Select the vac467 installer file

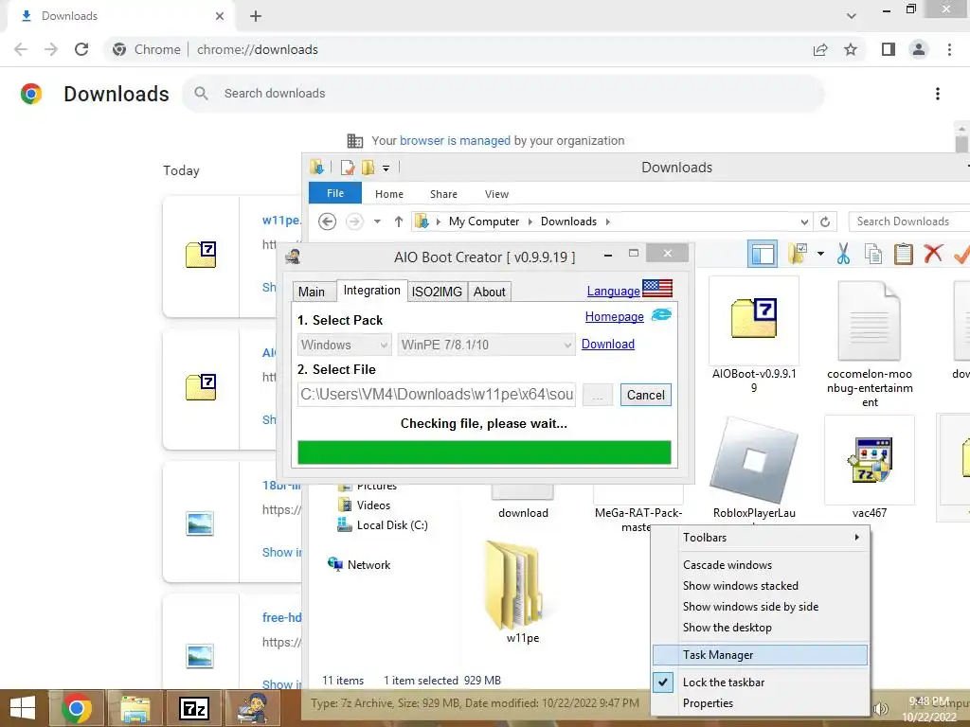coord(870,469)
